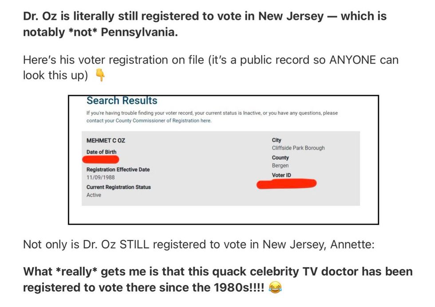
Task: Click the red redaction over Voter ID
Action: [x=286, y=184]
